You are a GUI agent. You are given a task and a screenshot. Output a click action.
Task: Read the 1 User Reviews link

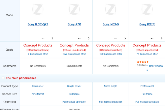(x=155, y=66)
